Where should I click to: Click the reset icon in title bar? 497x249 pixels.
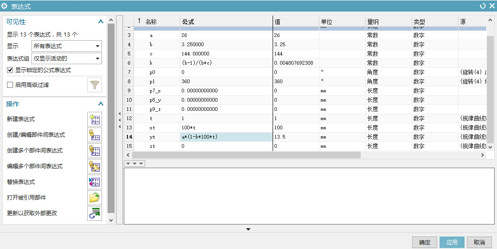[483, 6]
